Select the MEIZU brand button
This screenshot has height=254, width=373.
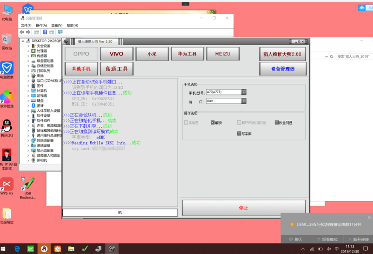(x=223, y=54)
